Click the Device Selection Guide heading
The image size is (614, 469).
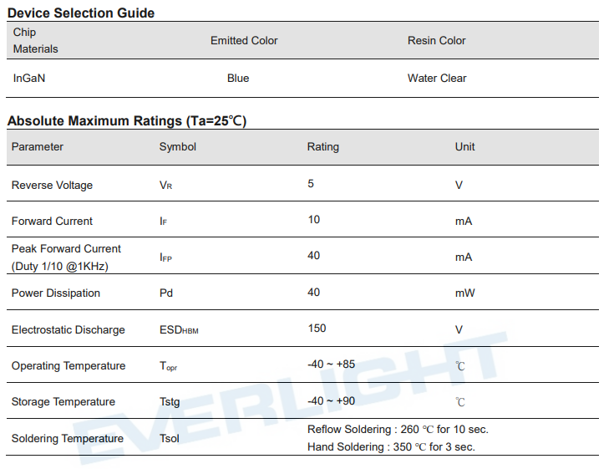tap(81, 13)
